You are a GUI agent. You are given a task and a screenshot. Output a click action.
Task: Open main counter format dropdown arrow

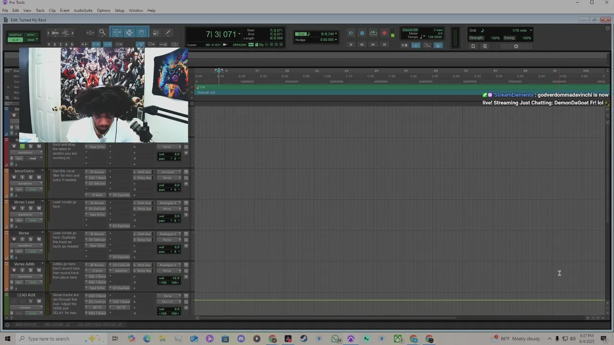point(239,34)
